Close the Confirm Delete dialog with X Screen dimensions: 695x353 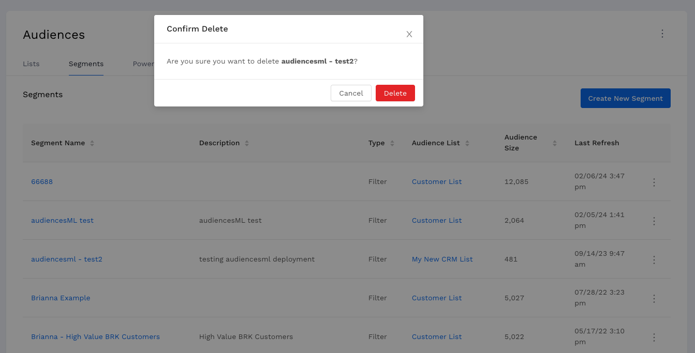click(x=409, y=35)
